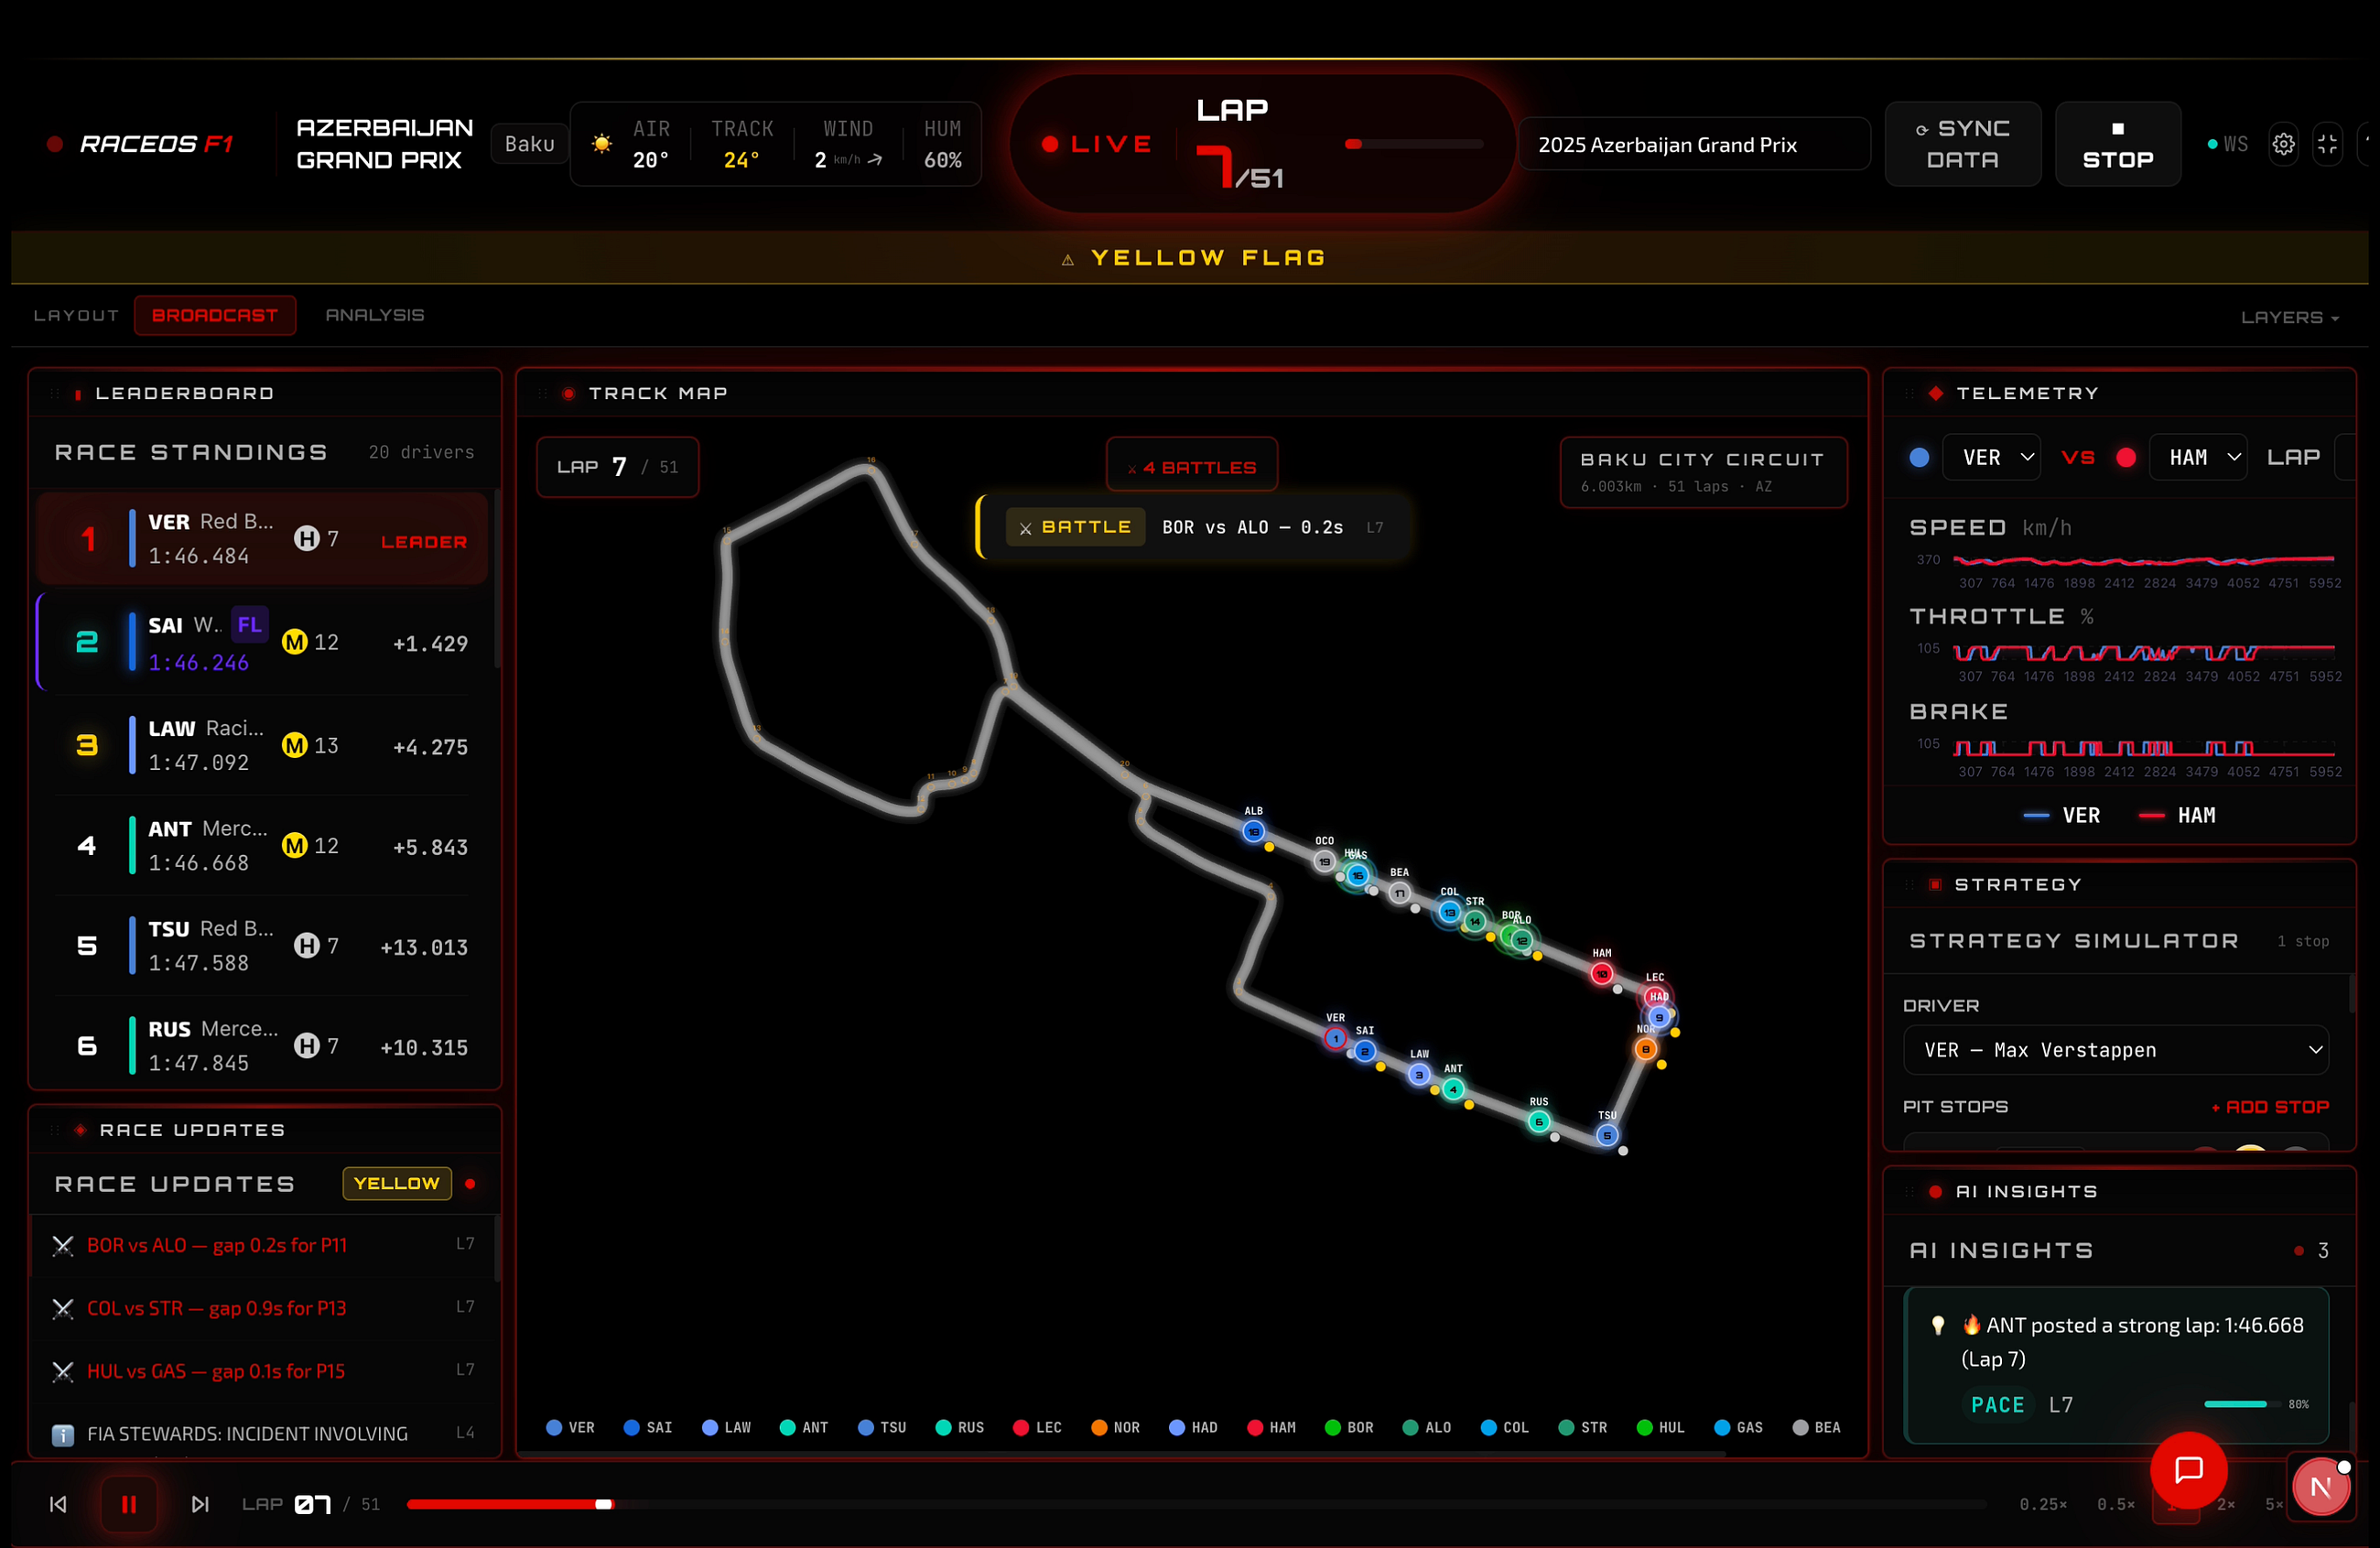Screen dimensions: 2380x1548
Task: Click the header lap progress bar
Action: (1414, 144)
